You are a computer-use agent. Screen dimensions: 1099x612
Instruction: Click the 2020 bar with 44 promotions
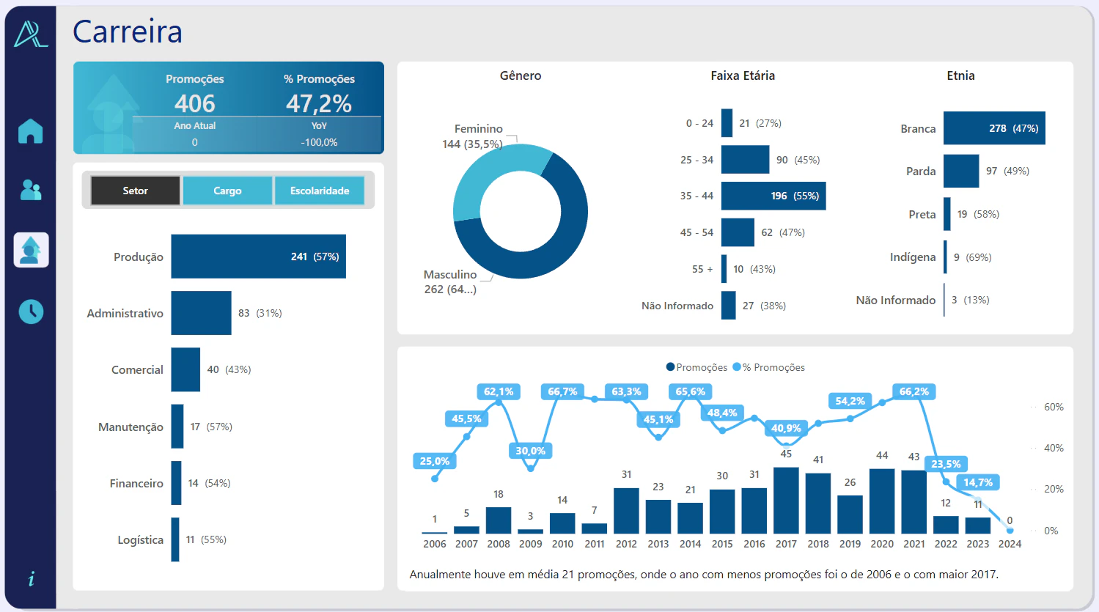pos(882,501)
